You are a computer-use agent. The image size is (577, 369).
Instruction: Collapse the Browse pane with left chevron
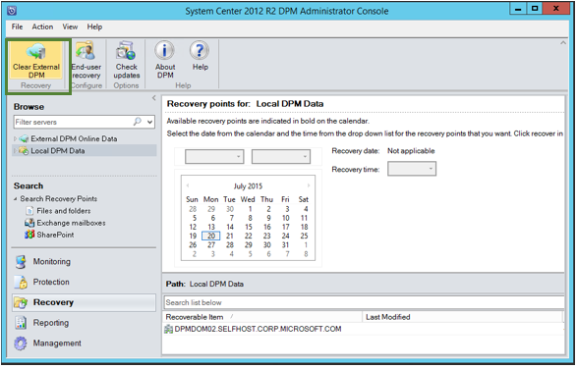pyautogui.click(x=153, y=98)
